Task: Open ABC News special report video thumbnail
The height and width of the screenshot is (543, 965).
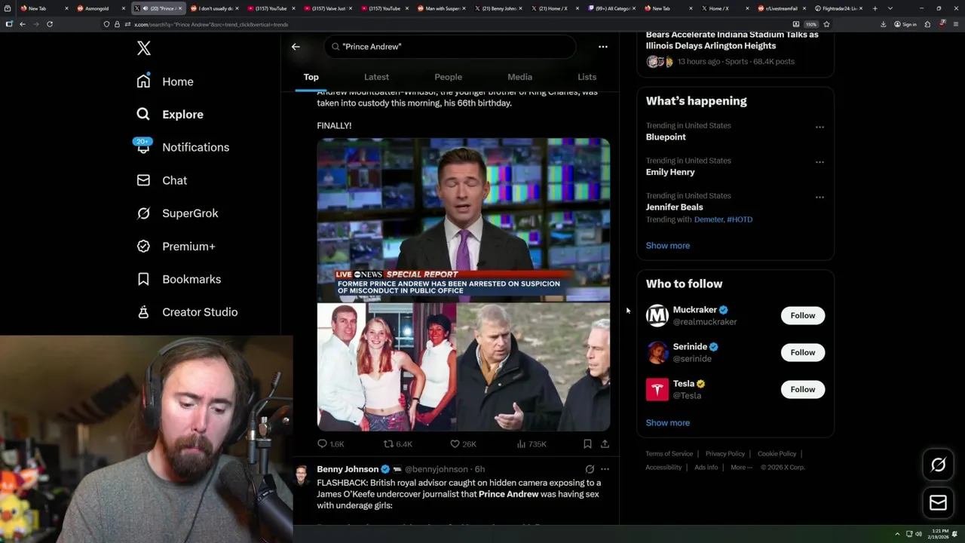Action: 463,219
